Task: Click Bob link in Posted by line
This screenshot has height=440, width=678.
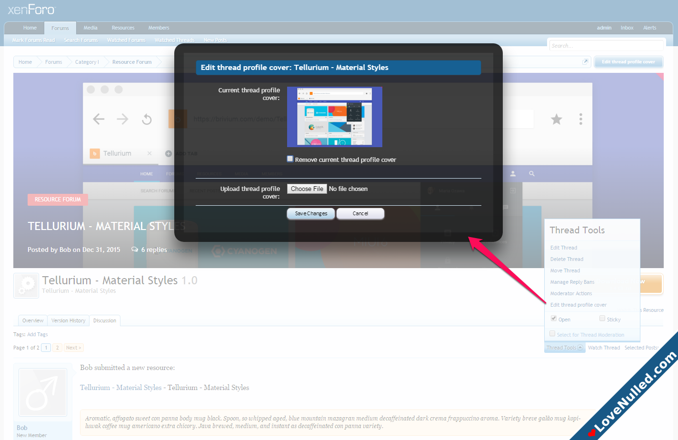Action: click(65, 250)
